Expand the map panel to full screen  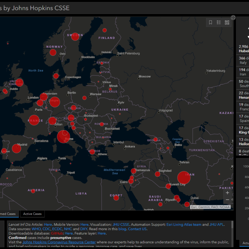coord(233,18)
